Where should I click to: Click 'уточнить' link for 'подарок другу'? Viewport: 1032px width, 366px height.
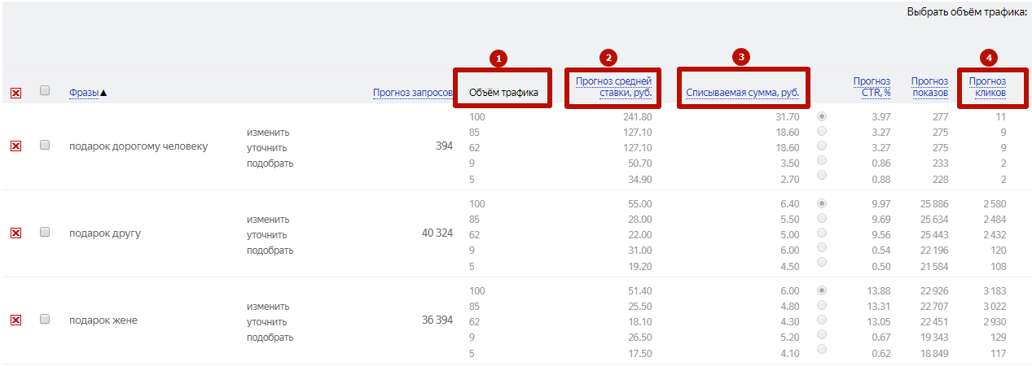tap(267, 235)
